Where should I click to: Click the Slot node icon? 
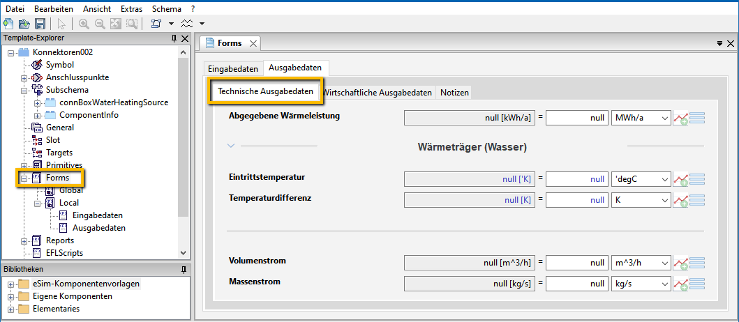(37, 140)
